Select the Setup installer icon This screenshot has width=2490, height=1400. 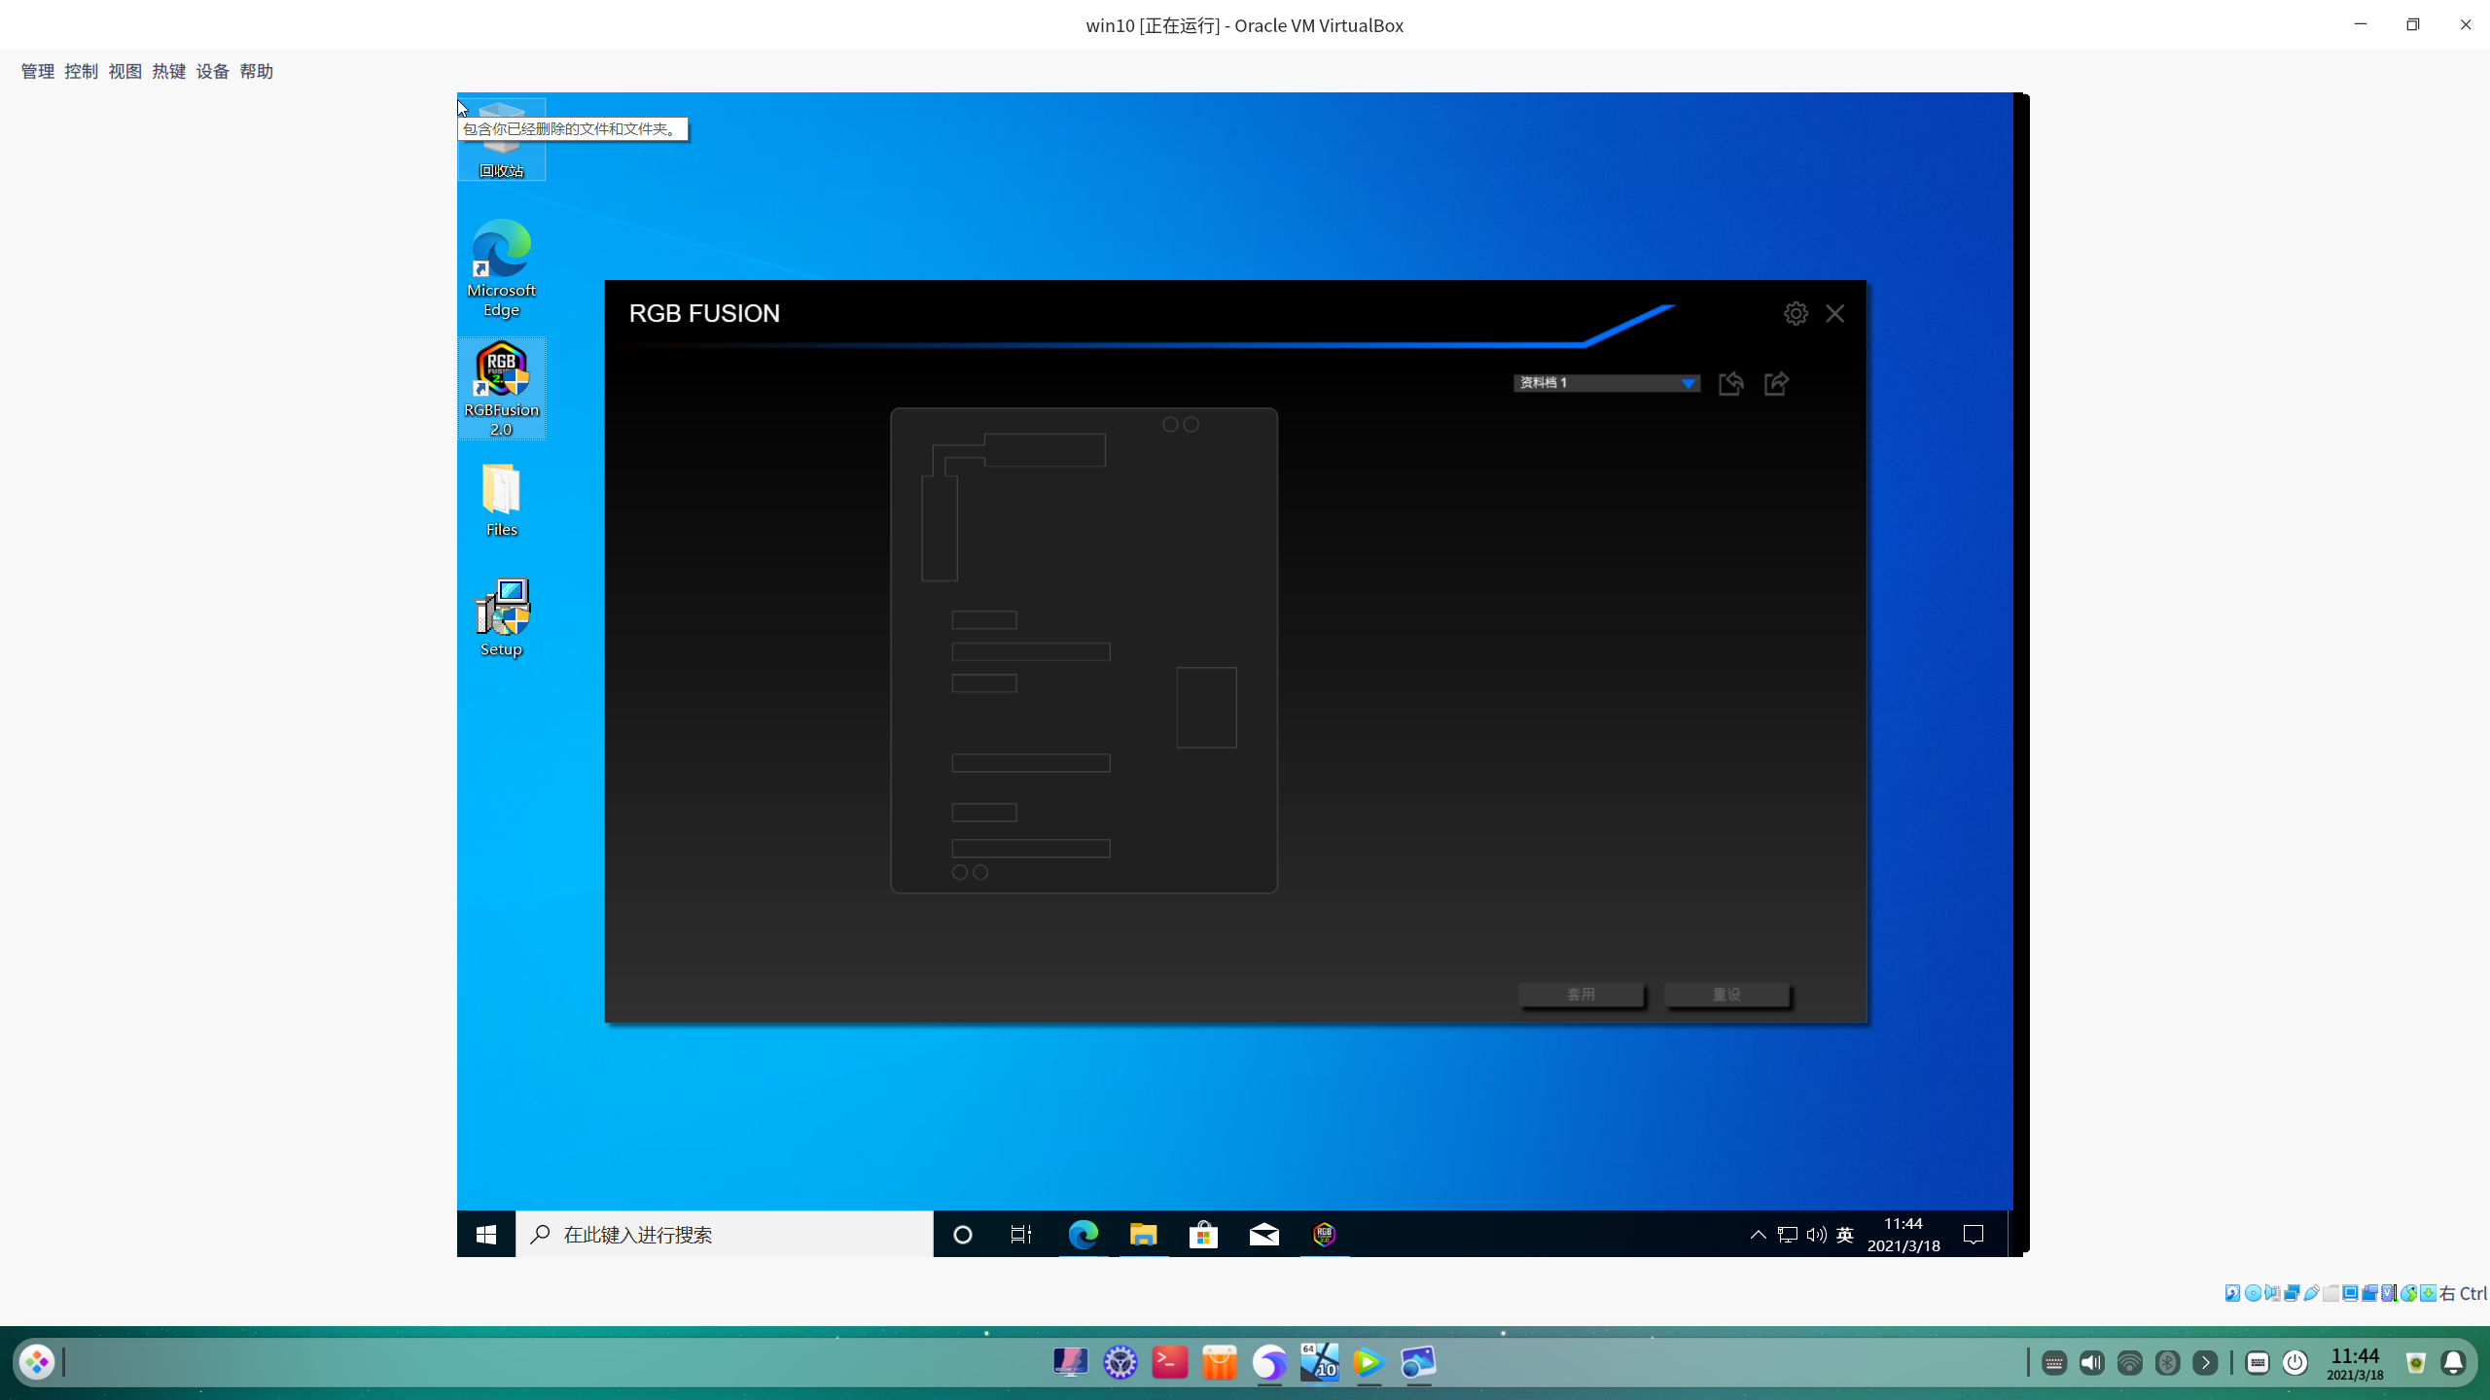[501, 616]
